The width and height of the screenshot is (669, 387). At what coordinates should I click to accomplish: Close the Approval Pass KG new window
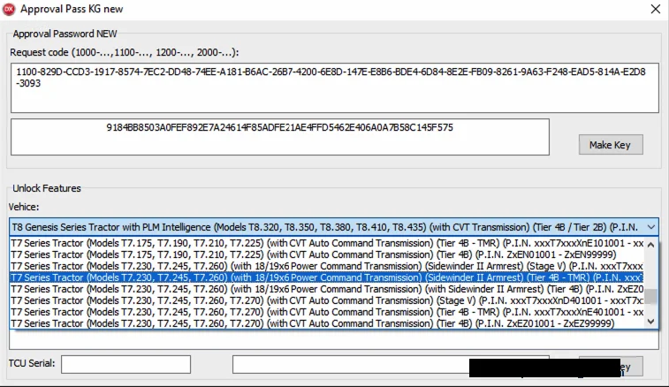[x=656, y=9]
